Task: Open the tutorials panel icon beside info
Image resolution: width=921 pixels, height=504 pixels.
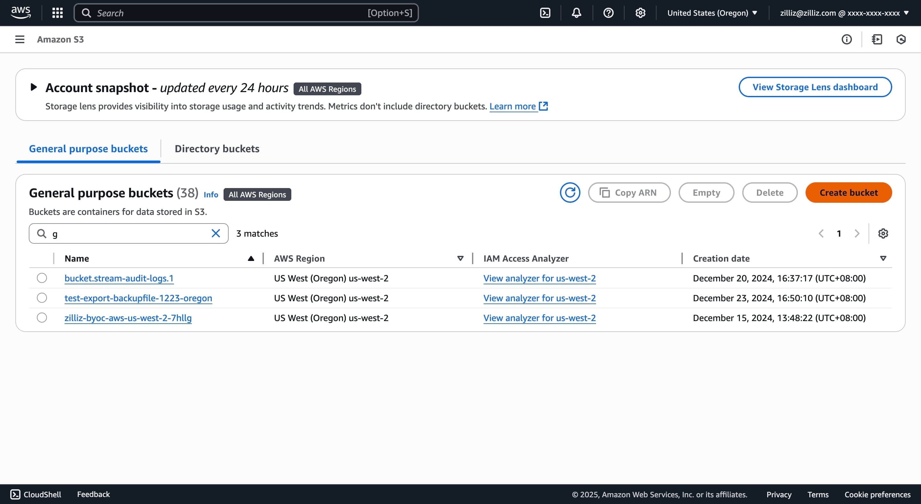Action: [x=877, y=39]
